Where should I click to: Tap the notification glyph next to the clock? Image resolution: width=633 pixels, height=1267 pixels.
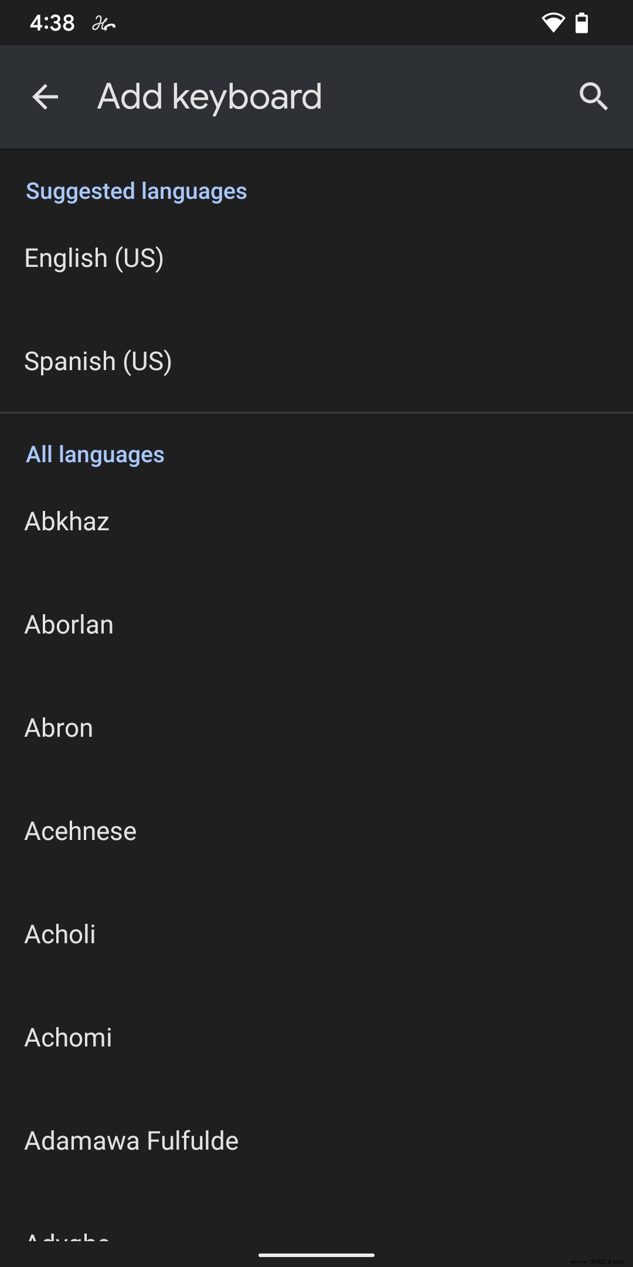click(103, 23)
